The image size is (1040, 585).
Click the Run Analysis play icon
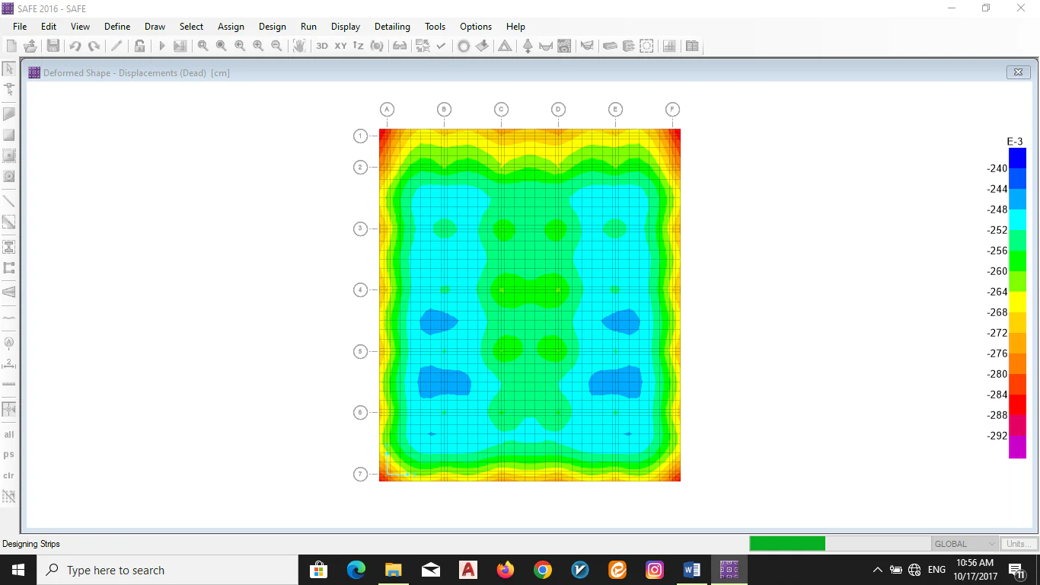tap(161, 46)
